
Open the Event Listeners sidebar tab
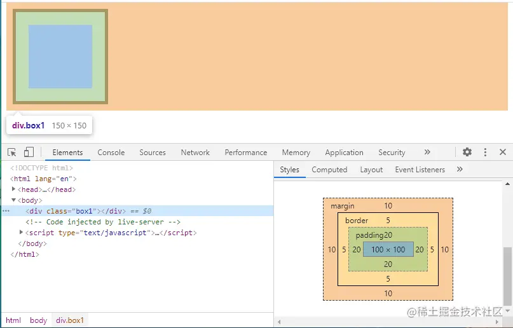tap(420, 170)
